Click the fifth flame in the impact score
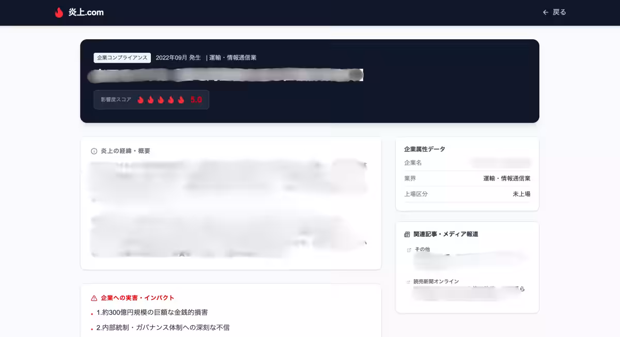The height and width of the screenshot is (337, 620). pos(181,99)
